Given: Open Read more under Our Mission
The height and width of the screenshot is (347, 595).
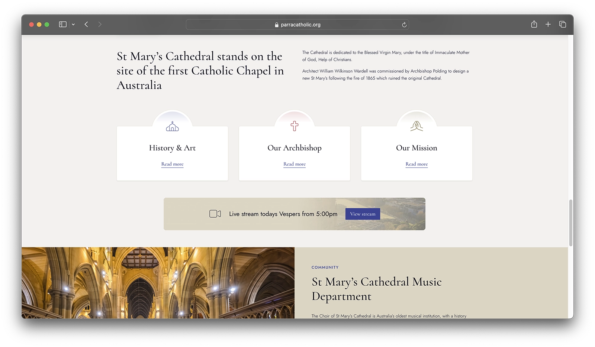Looking at the screenshot, I should coord(416,164).
